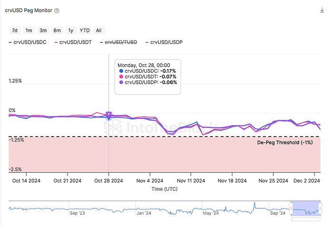Viewport: 328px width, 226px height.
Task: Click the 'Oct 14 2024' axis label
Action: tap(26, 181)
